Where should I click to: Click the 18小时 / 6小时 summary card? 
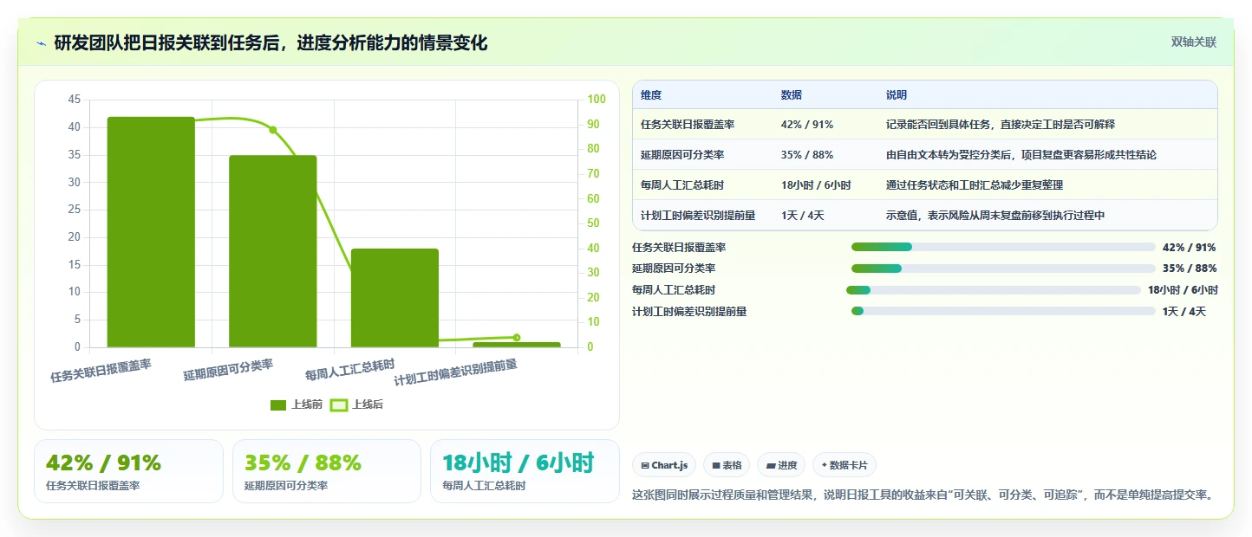525,471
